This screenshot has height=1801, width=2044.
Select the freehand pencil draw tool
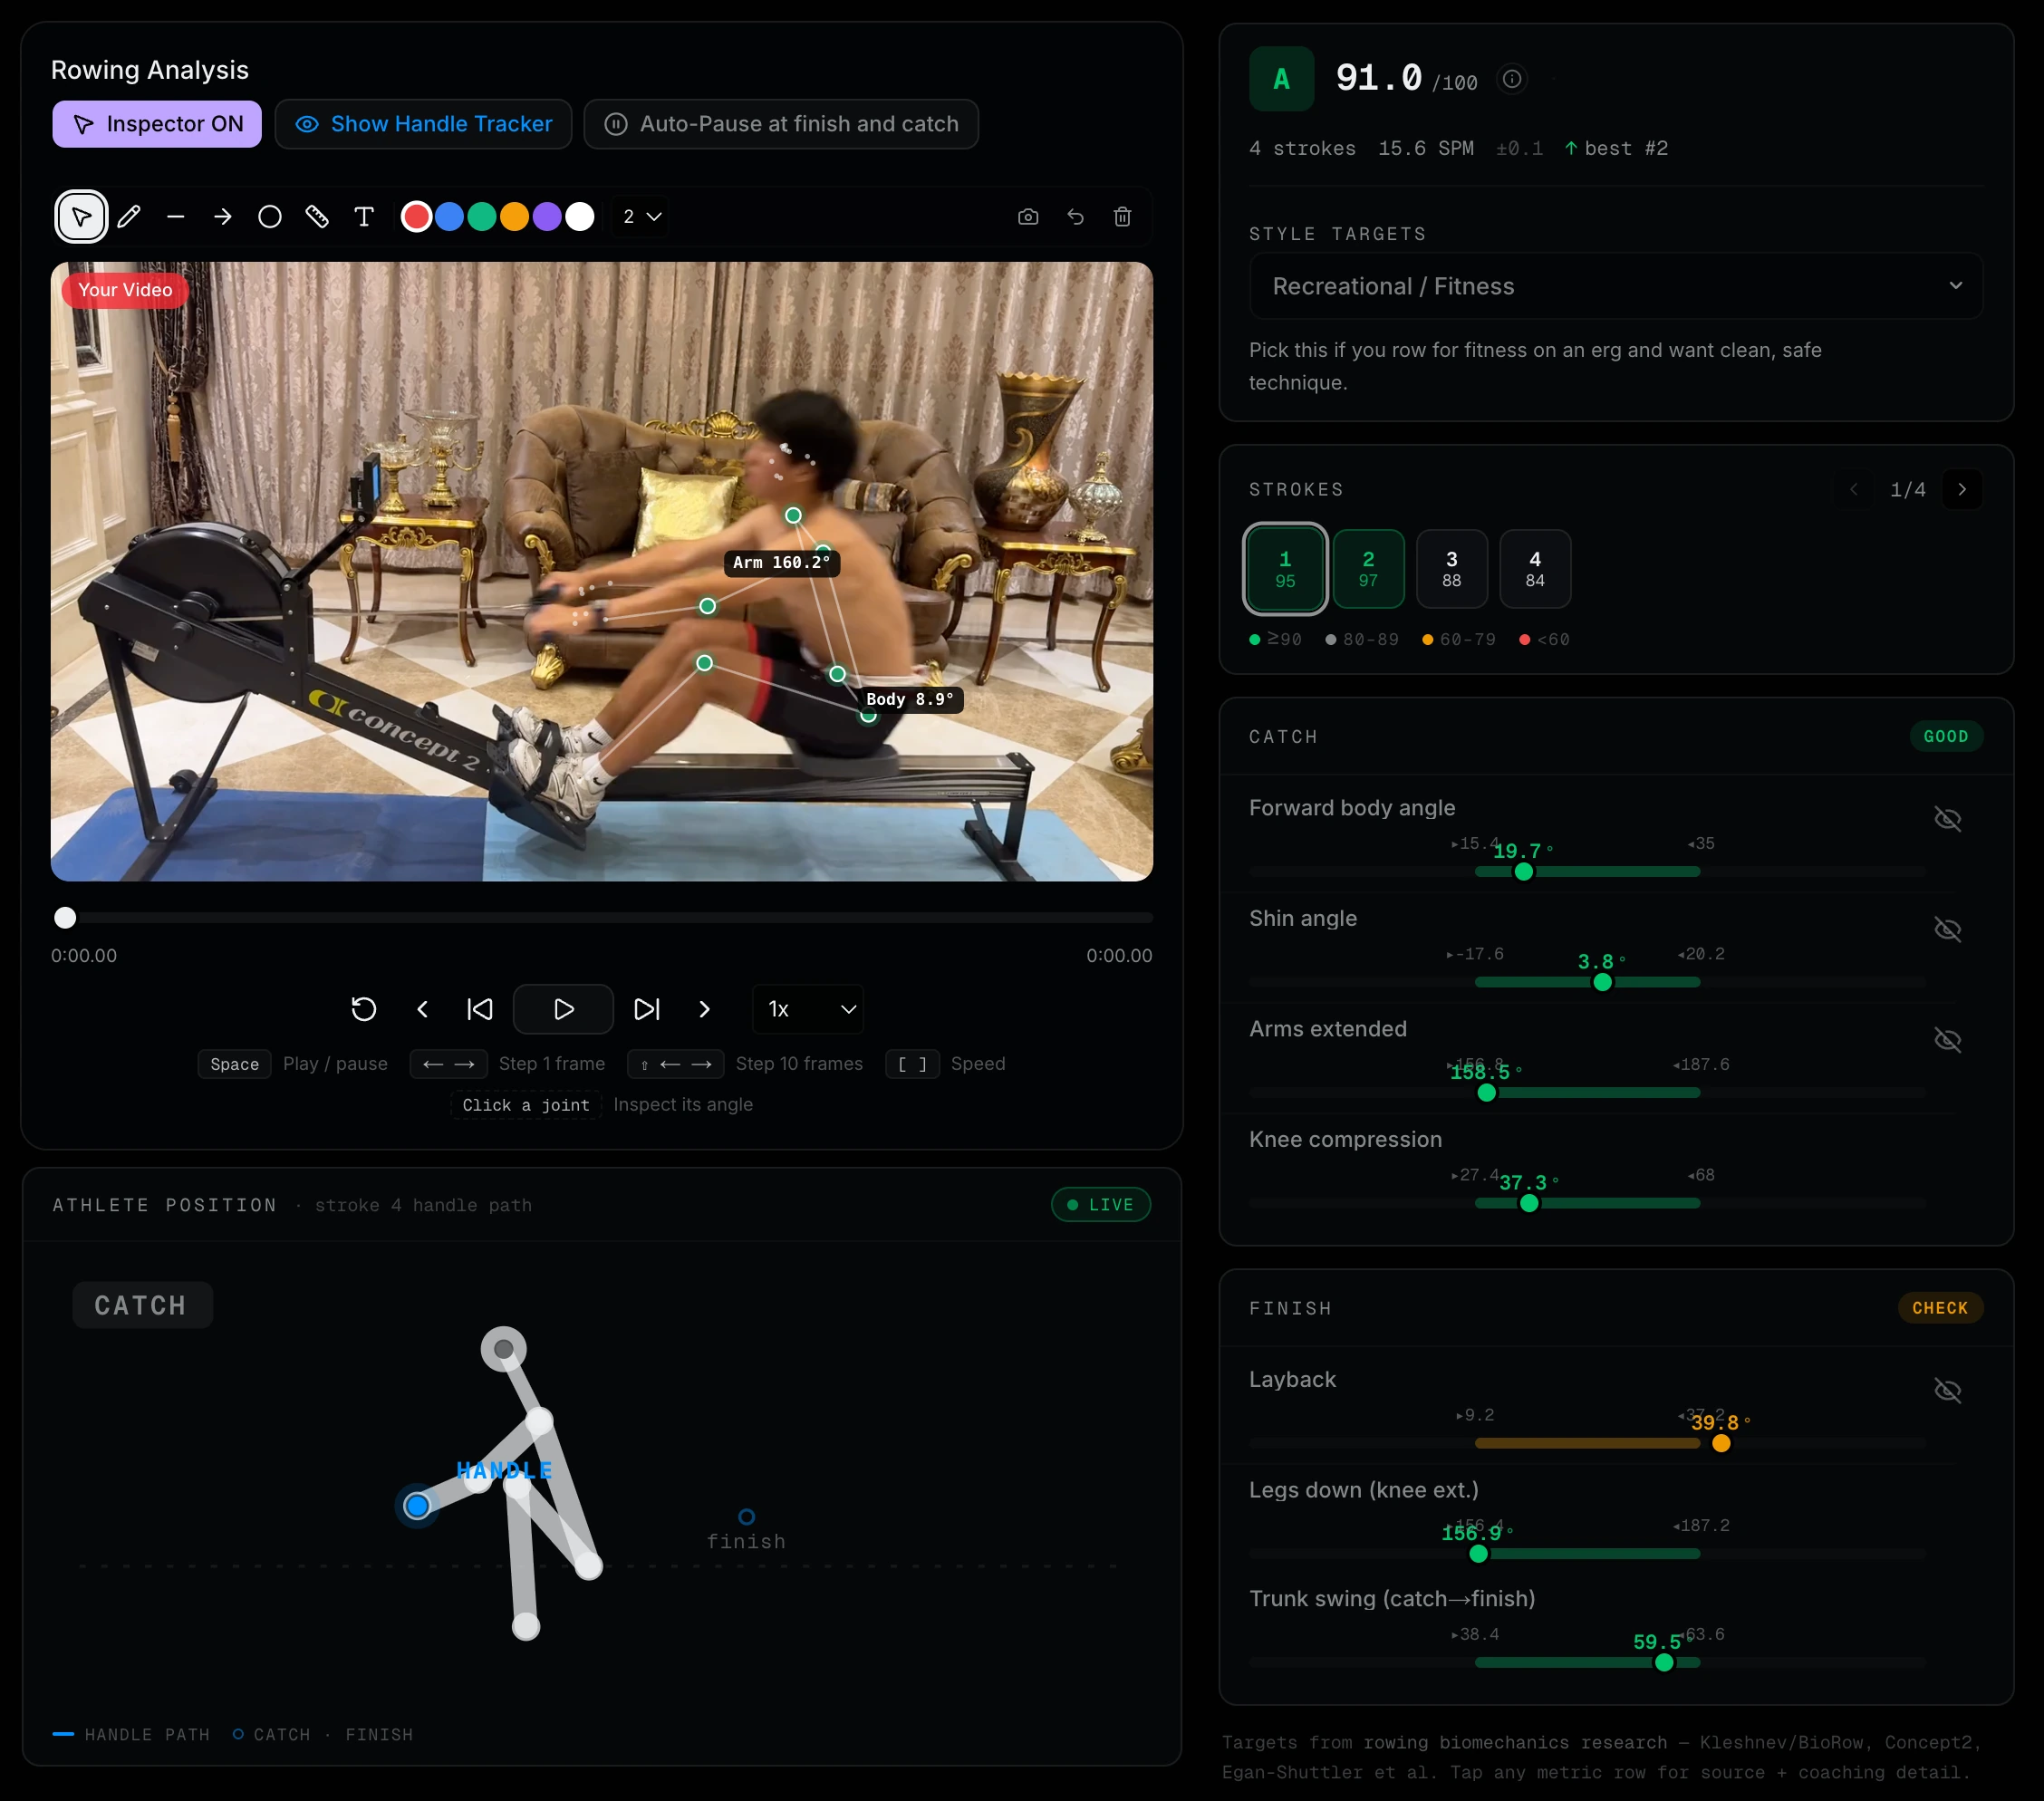[x=129, y=216]
